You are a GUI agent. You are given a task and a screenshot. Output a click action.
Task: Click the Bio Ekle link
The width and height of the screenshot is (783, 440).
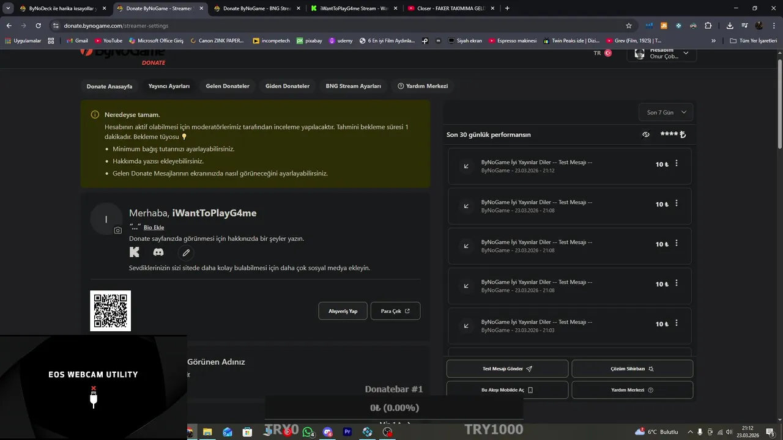[x=154, y=227]
